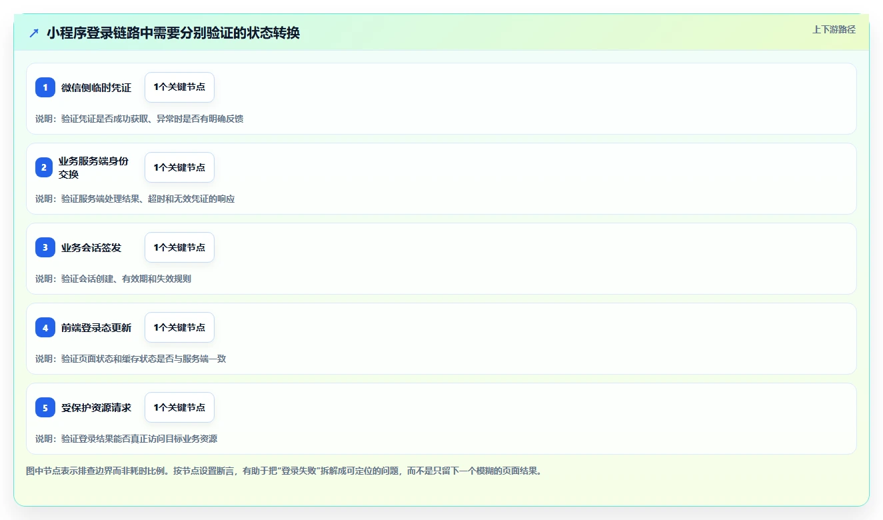
Task: Click 1个关键节点 badge for 业务服务端身份交换
Action: click(x=179, y=167)
